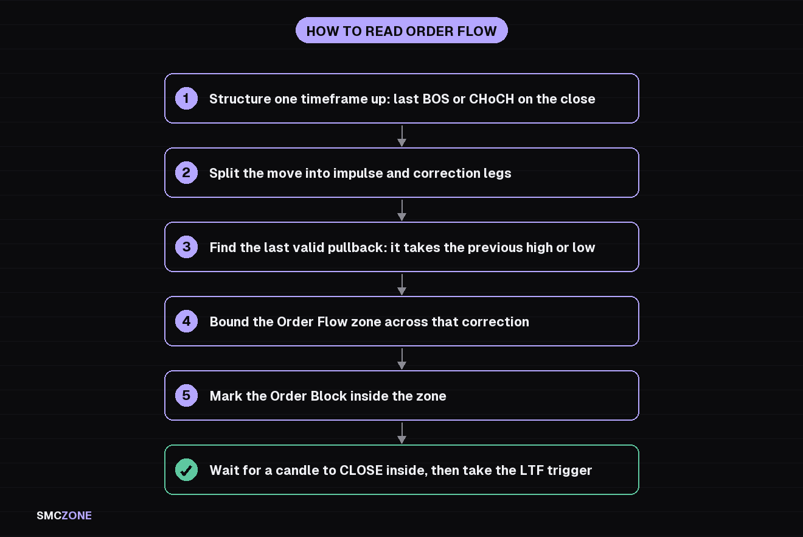Select the 'Split the move into impulse' step
The height and width of the screenshot is (537, 803).
(401, 173)
